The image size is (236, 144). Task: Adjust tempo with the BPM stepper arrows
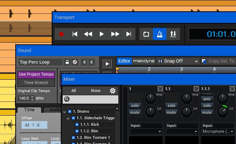pos(32,98)
